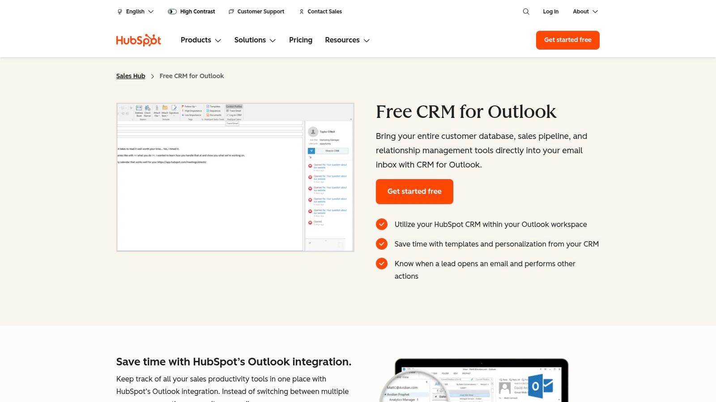This screenshot has width=716, height=402.
Task: Open the search icon in the header
Action: [x=526, y=12]
